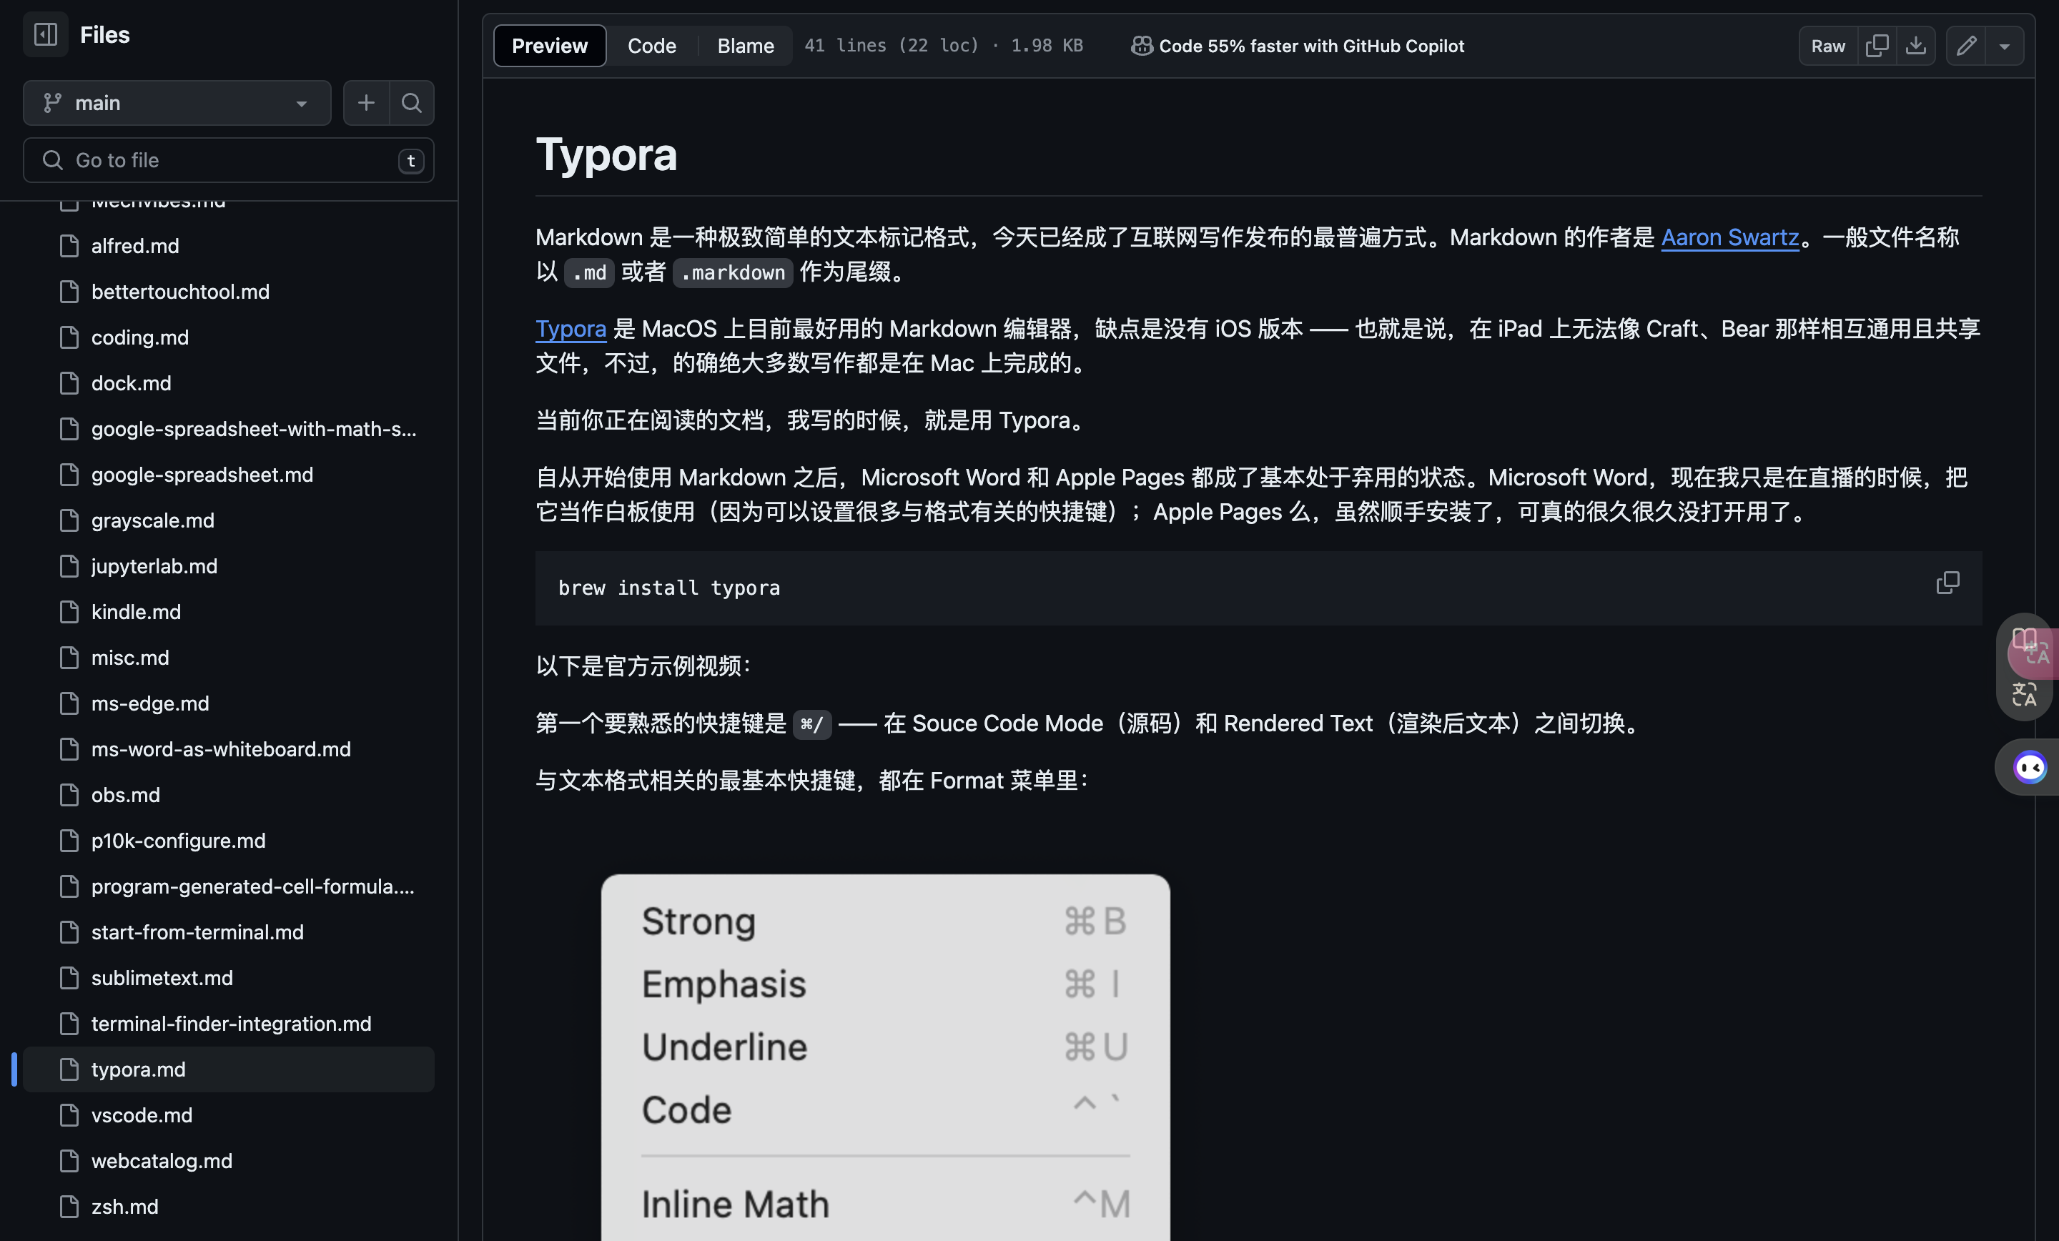Click the Format menu screenshot image
The width and height of the screenshot is (2059, 1241).
[885, 1057]
